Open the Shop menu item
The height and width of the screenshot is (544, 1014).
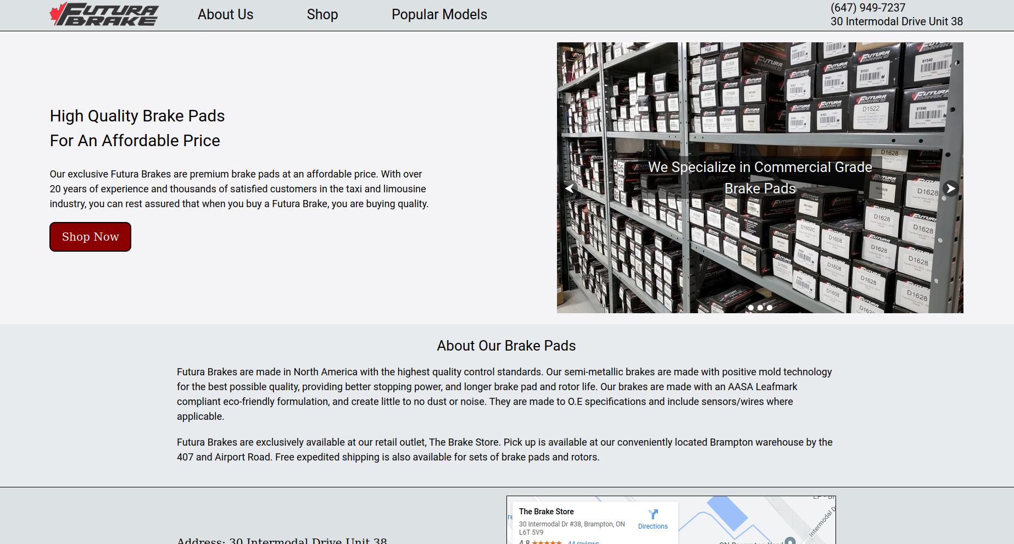pyautogui.click(x=322, y=15)
